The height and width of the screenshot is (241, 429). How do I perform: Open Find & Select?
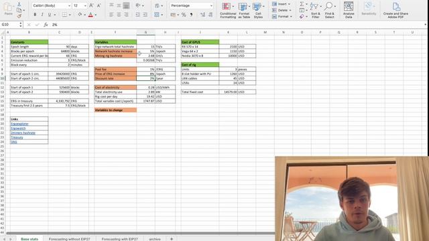coord(329,11)
